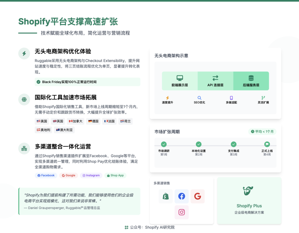Viewport: 299px width, 233px height.
Task: Click the magnifier icon above SEO优化
Action: click(199, 98)
